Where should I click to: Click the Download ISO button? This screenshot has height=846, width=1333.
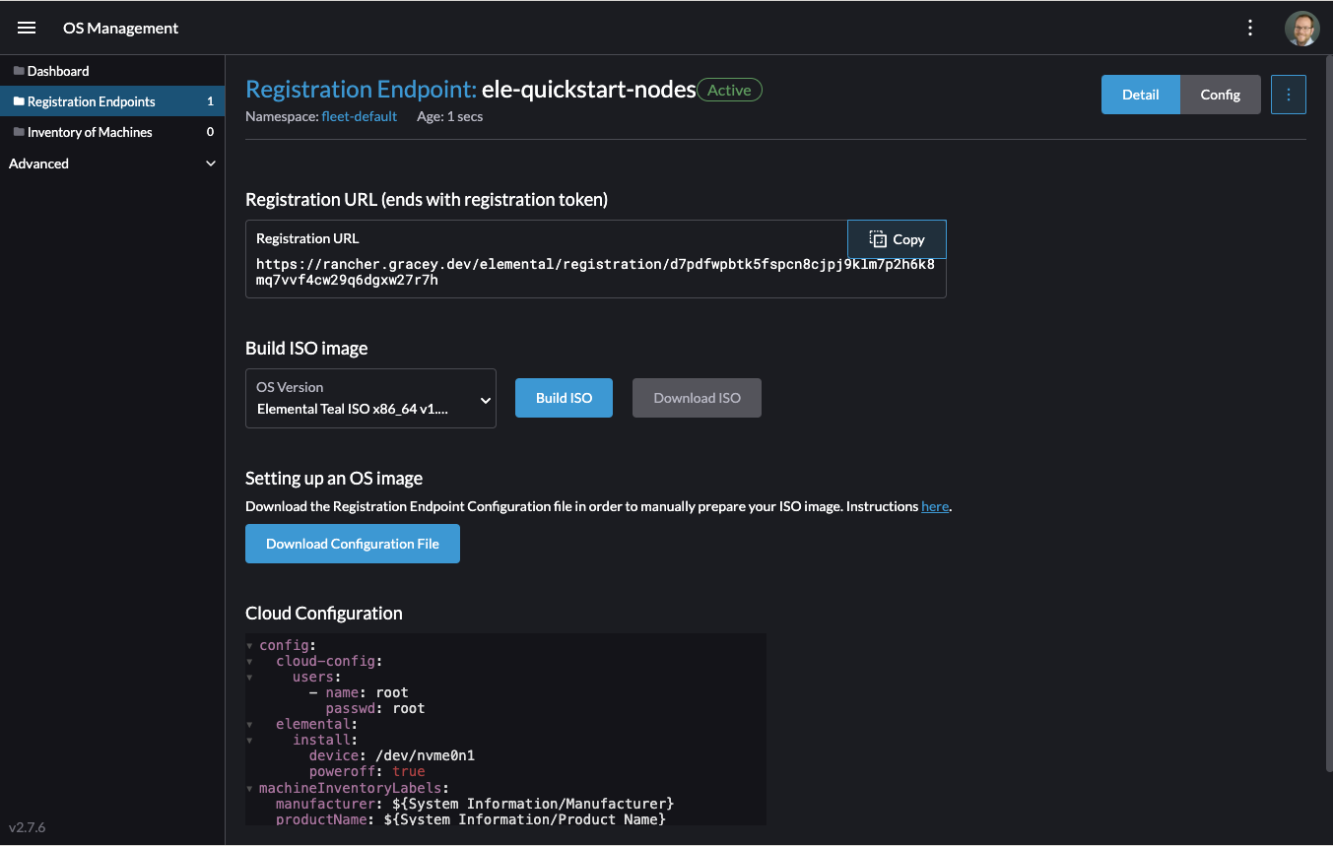pyautogui.click(x=697, y=398)
